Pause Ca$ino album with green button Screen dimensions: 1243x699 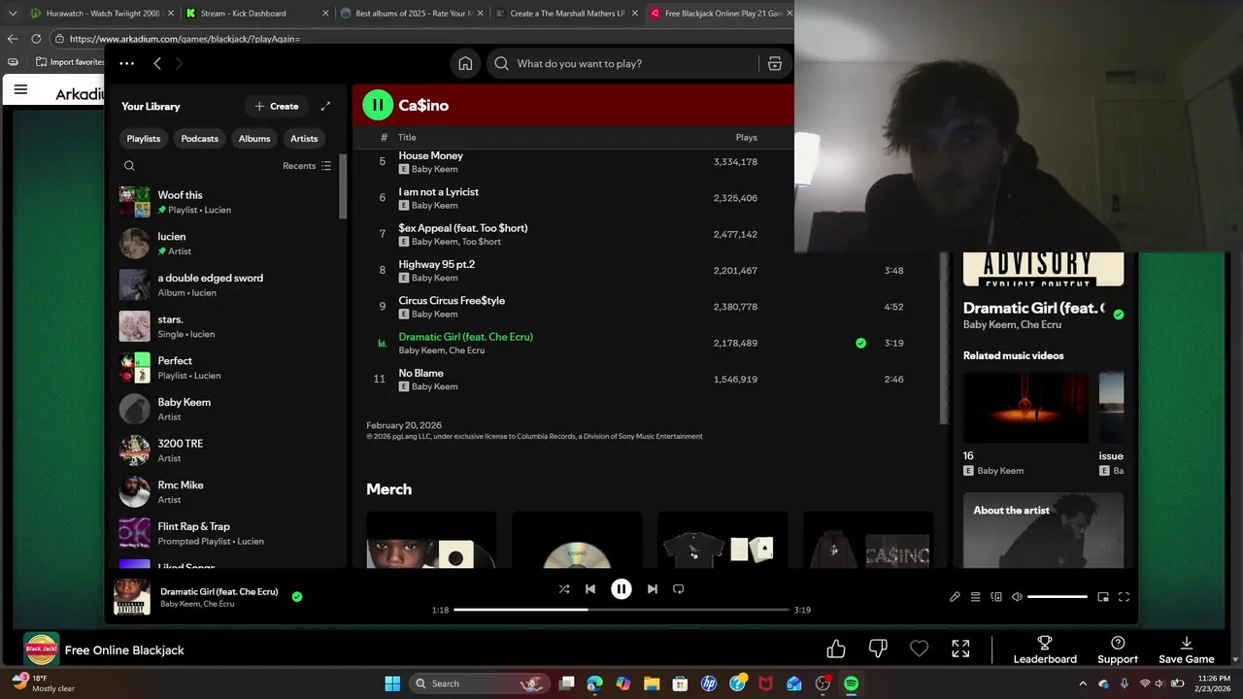(378, 105)
